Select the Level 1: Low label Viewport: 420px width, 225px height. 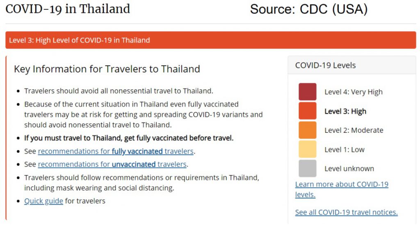pos(345,150)
